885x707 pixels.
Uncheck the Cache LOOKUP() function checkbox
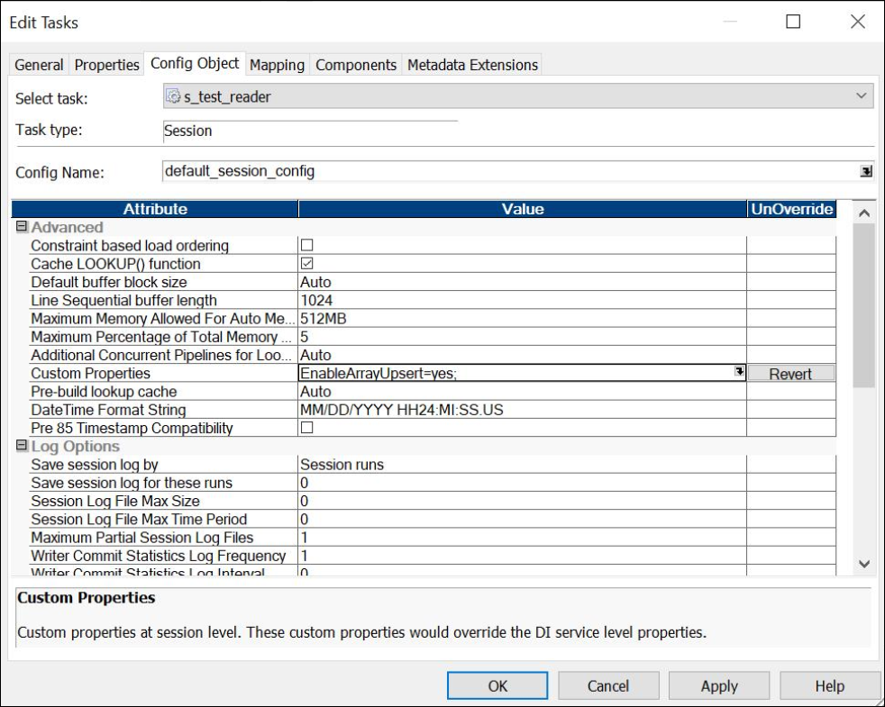pos(307,264)
